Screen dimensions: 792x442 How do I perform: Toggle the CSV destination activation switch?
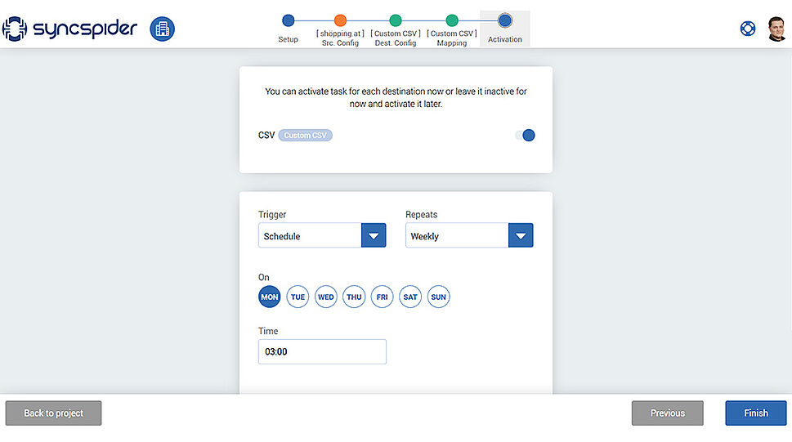[x=526, y=136]
